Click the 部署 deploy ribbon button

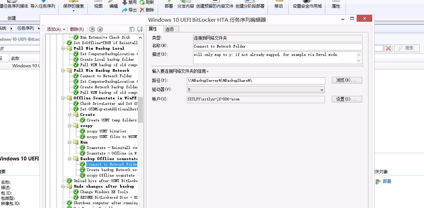pyautogui.click(x=169, y=6)
